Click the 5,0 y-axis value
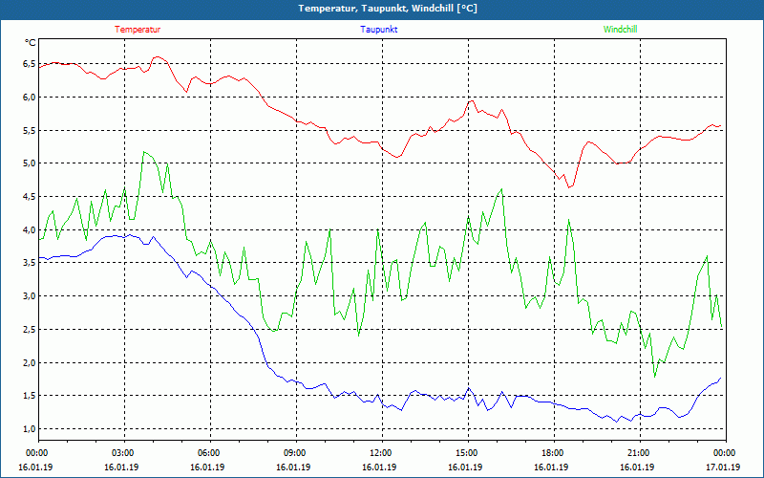The height and width of the screenshot is (478, 764). 30,163
